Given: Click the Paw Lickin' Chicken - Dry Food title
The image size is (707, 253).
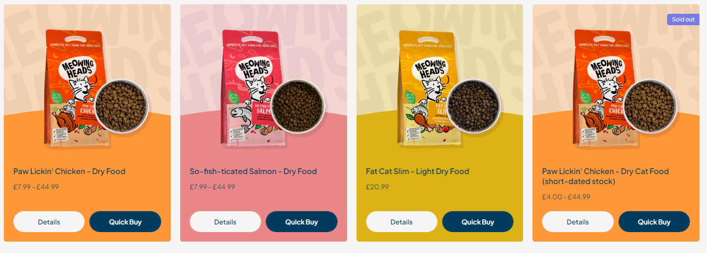Looking at the screenshot, I should click(x=69, y=171).
